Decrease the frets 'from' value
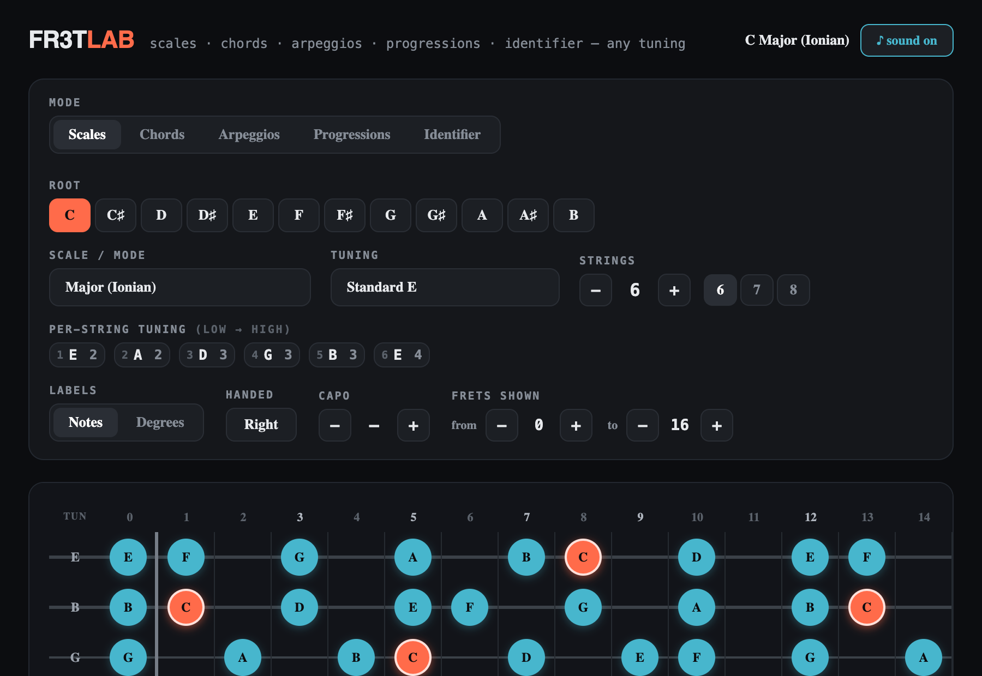982x676 pixels. (x=502, y=425)
